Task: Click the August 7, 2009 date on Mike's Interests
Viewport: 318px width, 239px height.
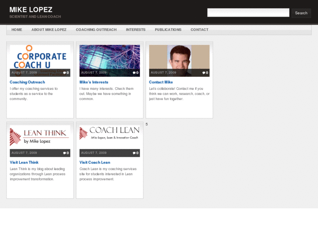Action: (94, 73)
